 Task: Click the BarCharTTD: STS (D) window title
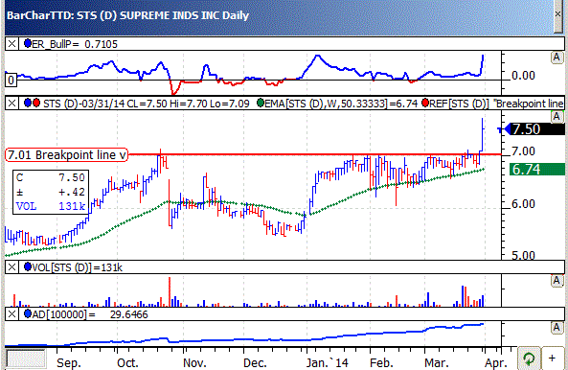pos(127,15)
